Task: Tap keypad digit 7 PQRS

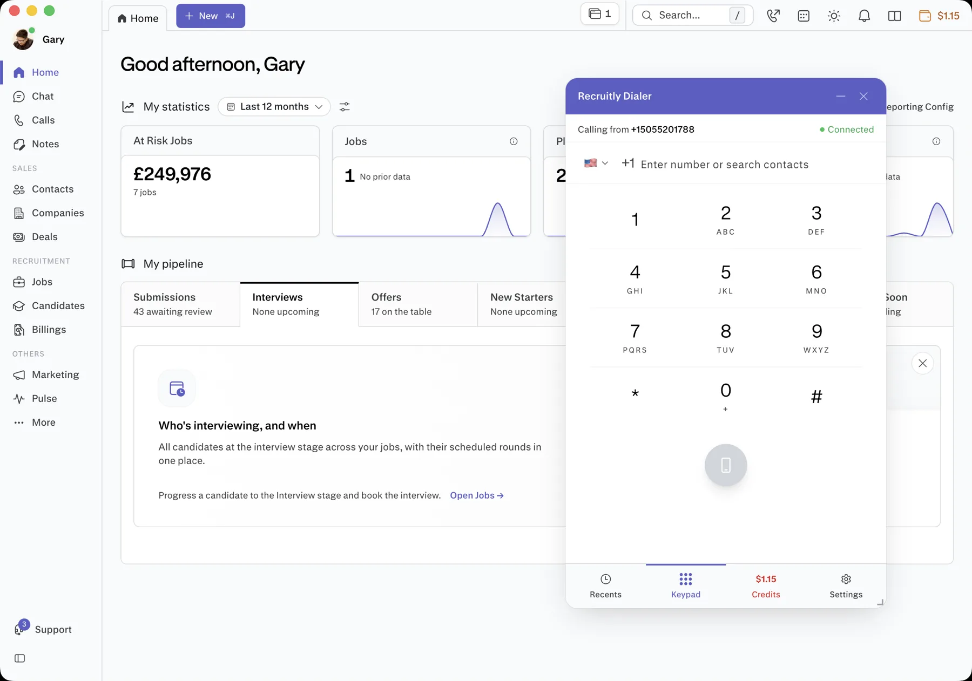Action: coord(635,338)
